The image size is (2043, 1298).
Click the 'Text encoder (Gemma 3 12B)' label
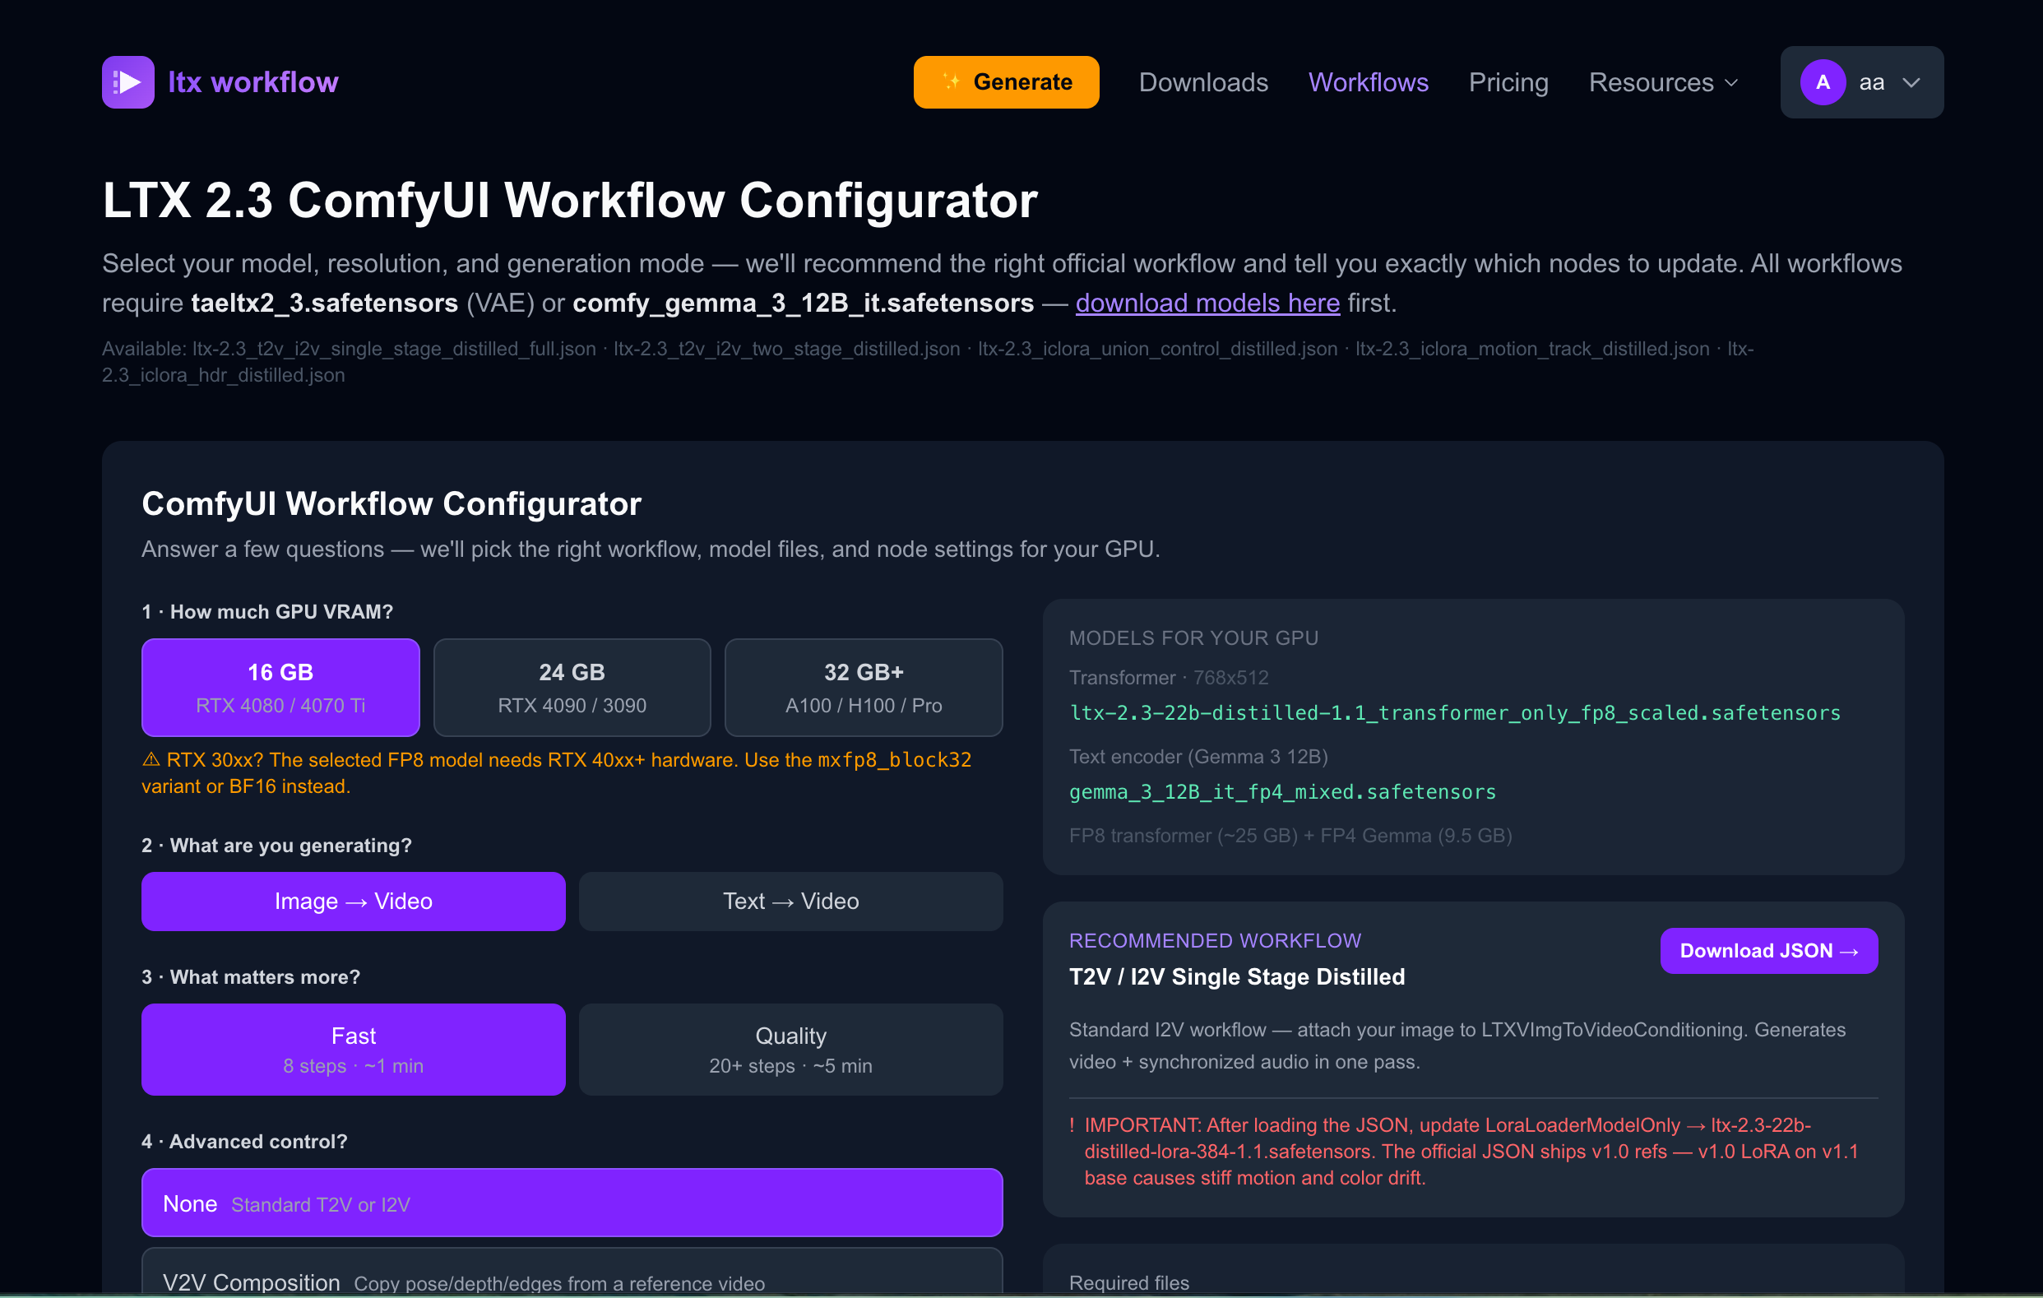tap(1199, 756)
